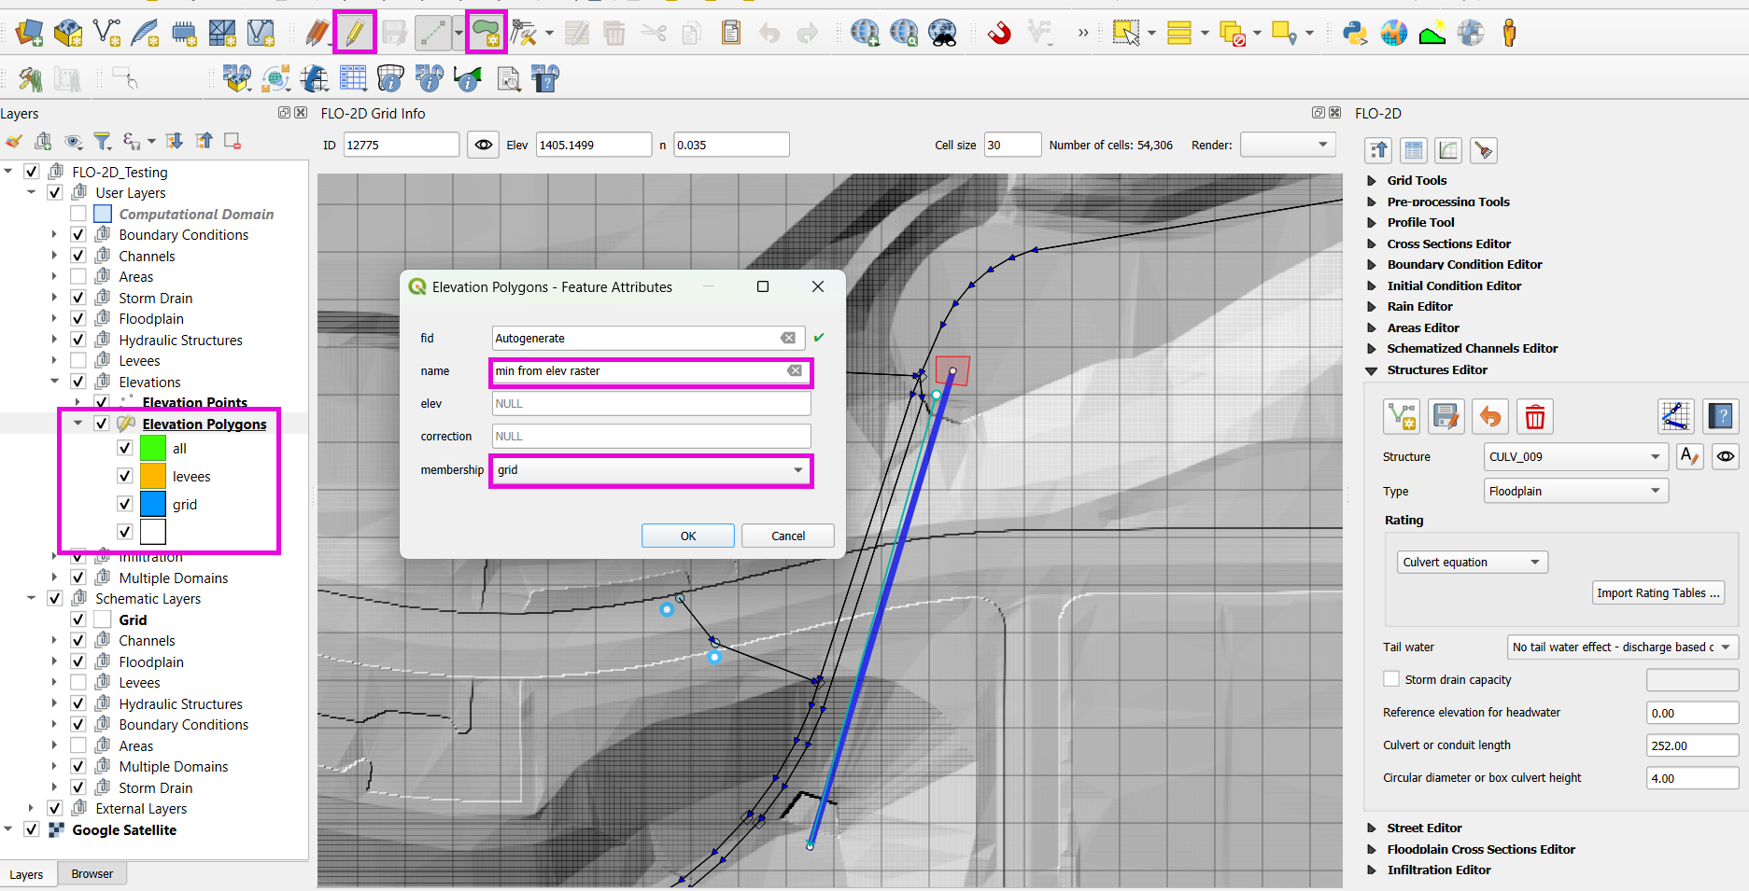Click the filter legend icon in Layers panel

103,141
